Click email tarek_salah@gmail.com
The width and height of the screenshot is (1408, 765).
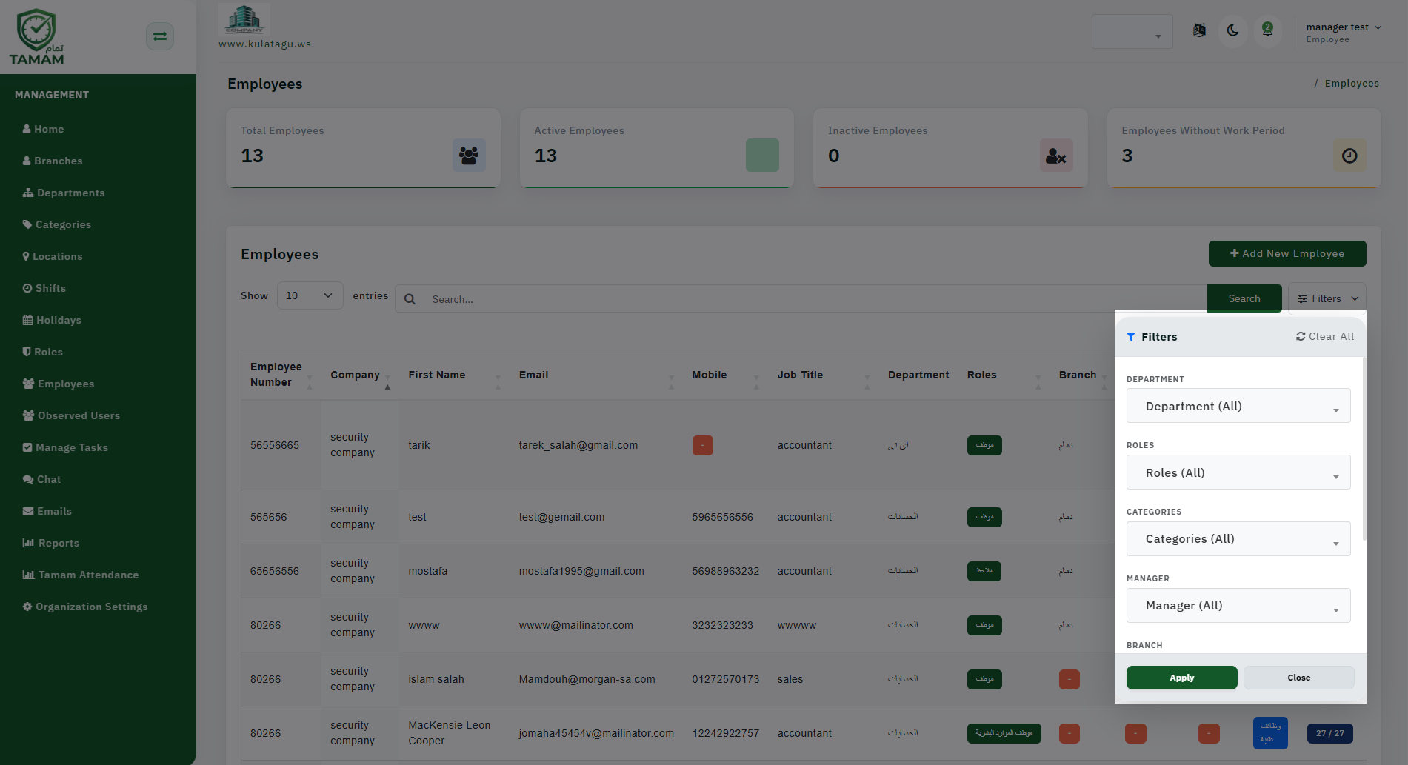coord(578,445)
